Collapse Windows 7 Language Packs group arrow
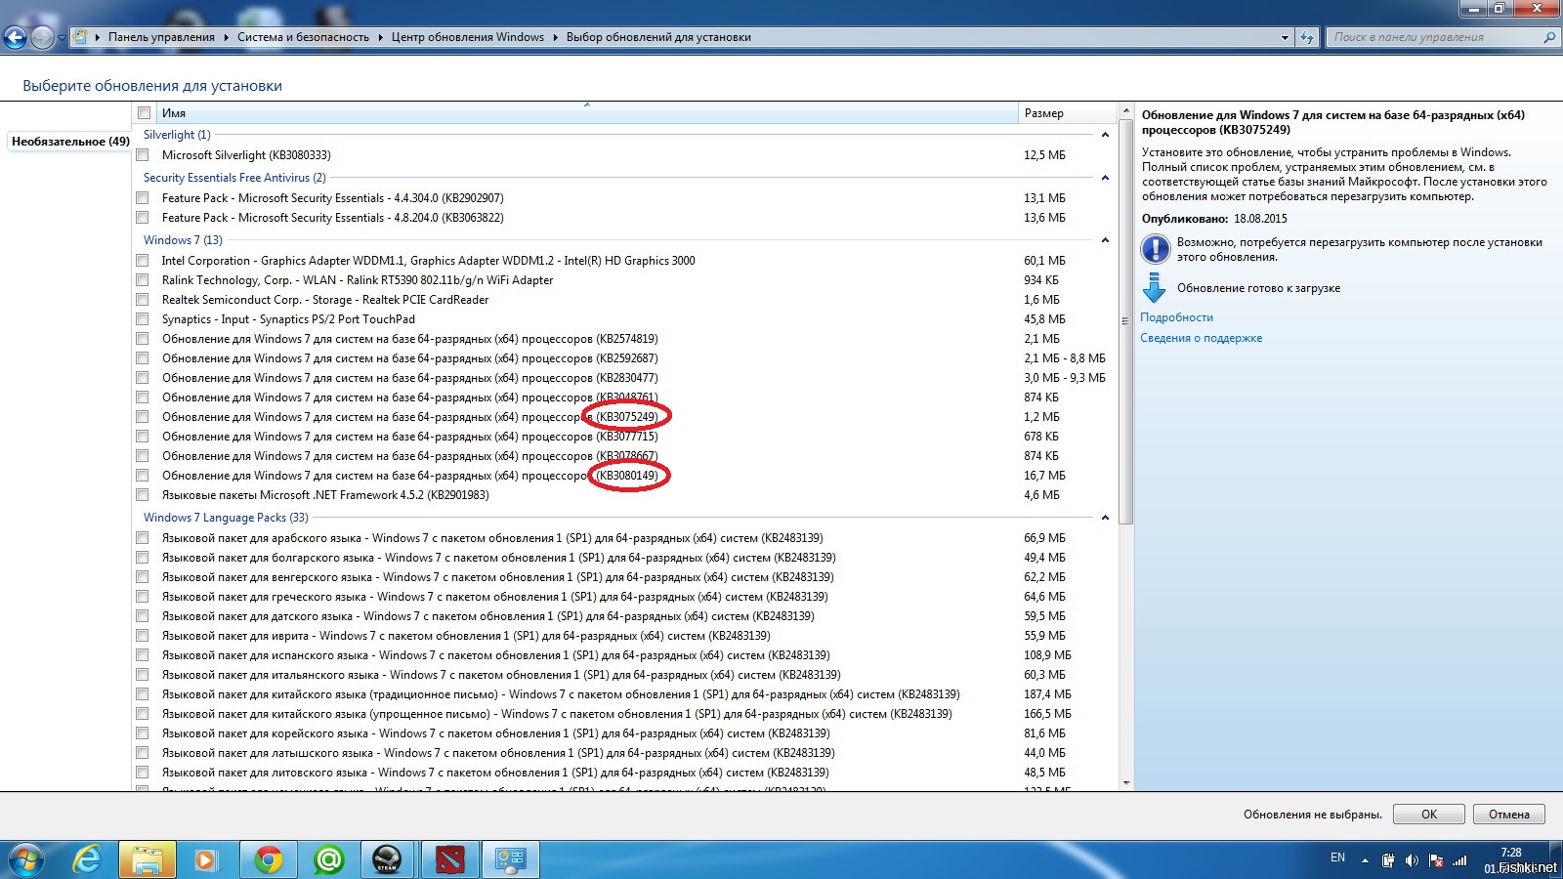 coord(1105,518)
